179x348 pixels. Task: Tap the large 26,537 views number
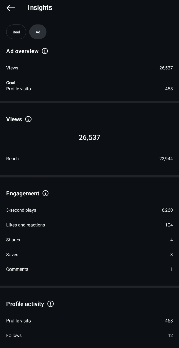(x=89, y=137)
